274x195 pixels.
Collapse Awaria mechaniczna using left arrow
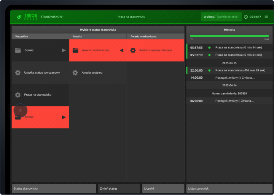point(121,50)
